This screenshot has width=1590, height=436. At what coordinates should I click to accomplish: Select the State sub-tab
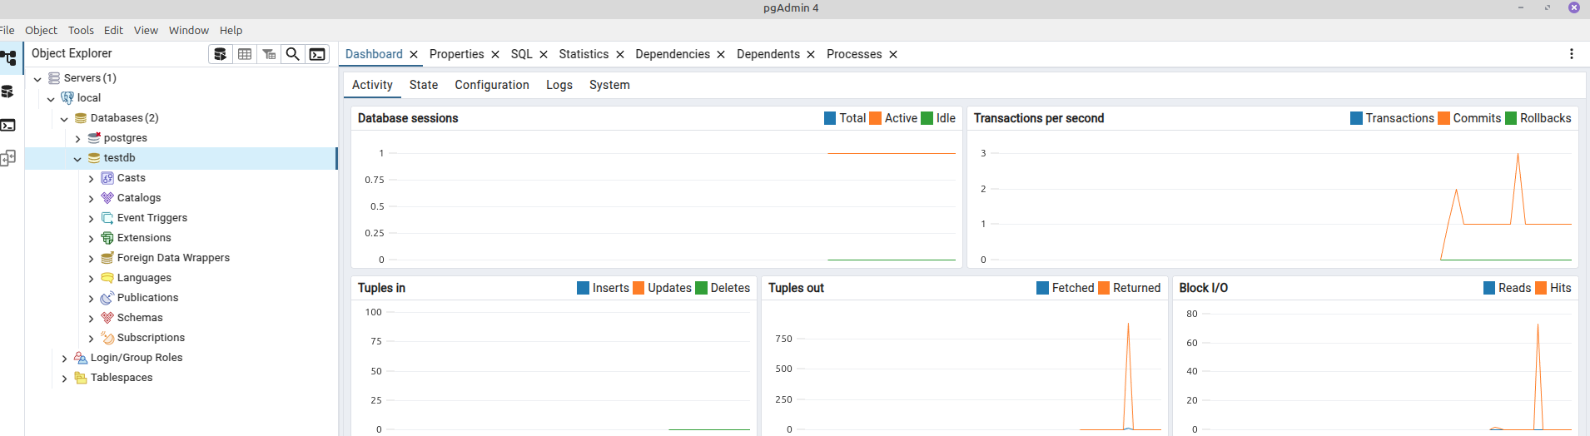(424, 85)
